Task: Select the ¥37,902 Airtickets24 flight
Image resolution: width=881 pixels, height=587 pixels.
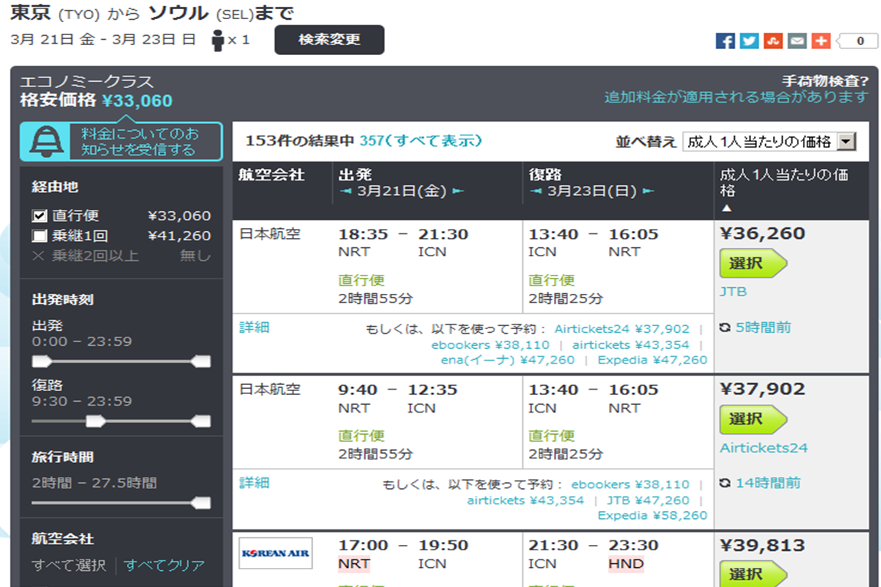Action: (753, 419)
